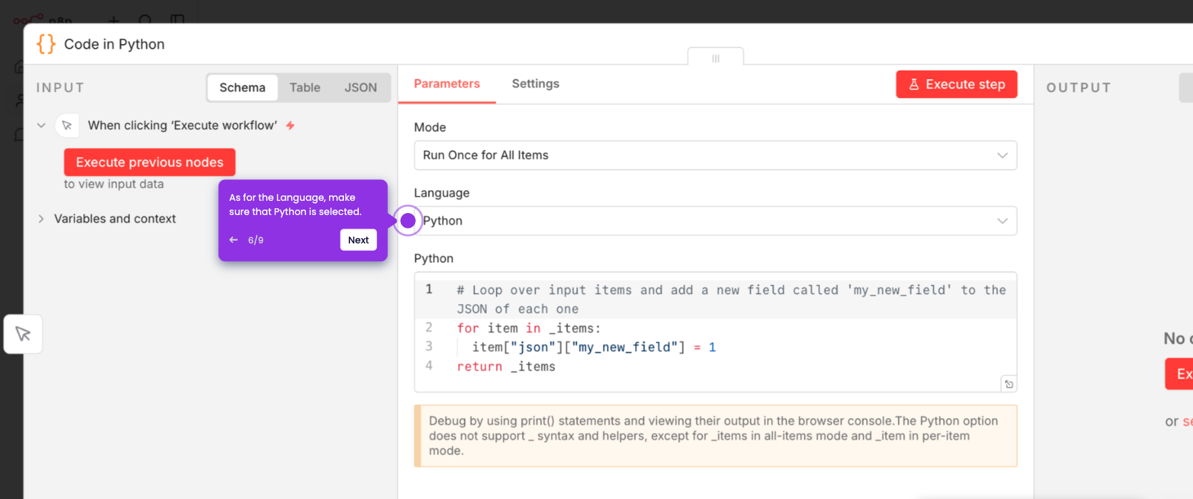Collapse 'When clicking Execute workflow' section
Viewport: 1193px width, 499px height.
point(41,125)
